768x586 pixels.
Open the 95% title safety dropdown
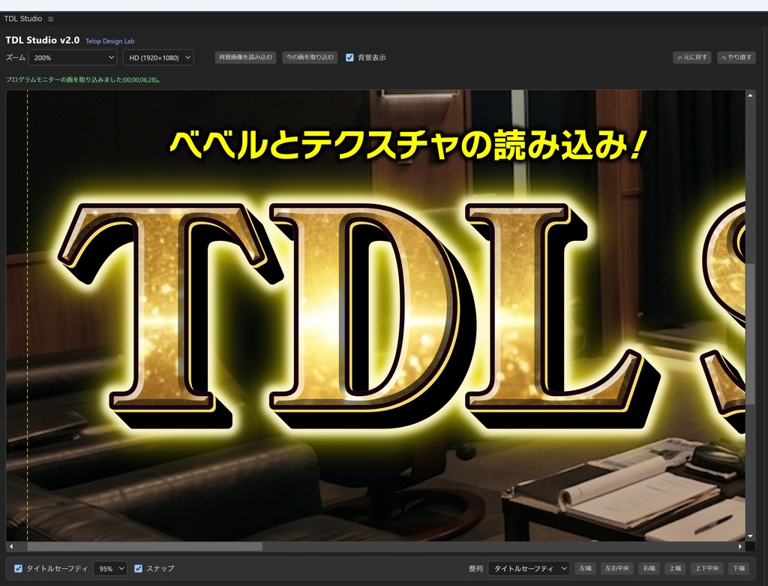[x=110, y=568]
